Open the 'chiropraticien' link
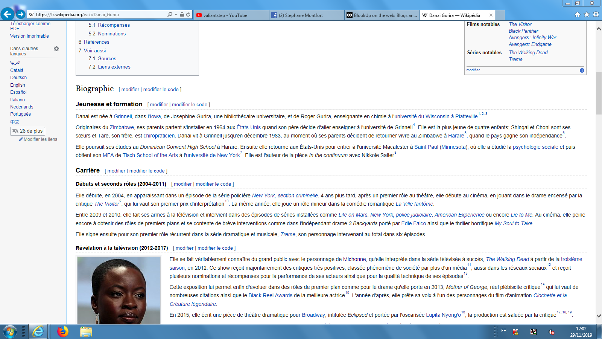 [159, 136]
